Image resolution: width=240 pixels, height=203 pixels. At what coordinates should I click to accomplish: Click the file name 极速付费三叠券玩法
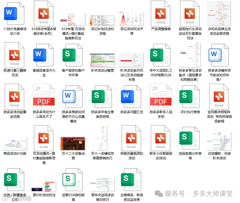click(15, 73)
